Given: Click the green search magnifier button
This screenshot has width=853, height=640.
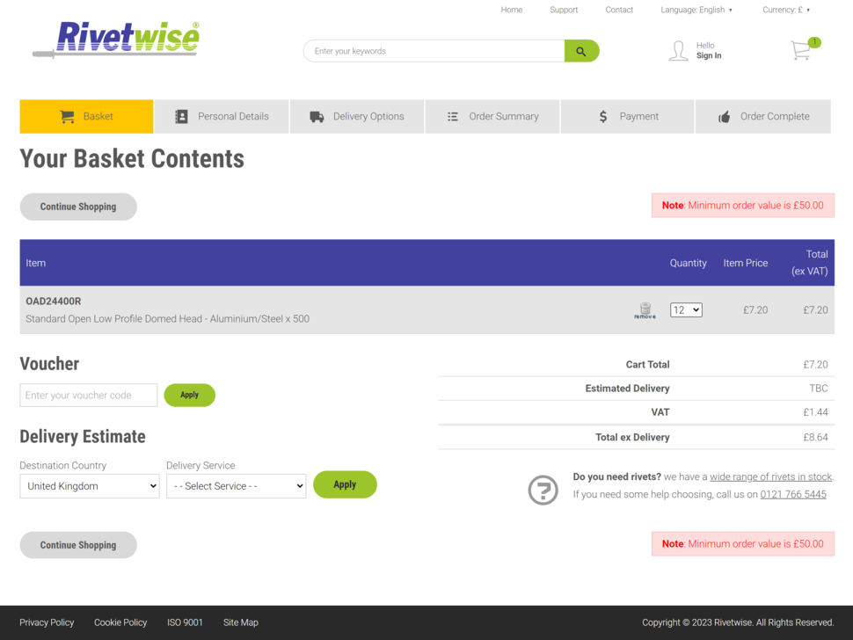Looking at the screenshot, I should click(x=581, y=51).
